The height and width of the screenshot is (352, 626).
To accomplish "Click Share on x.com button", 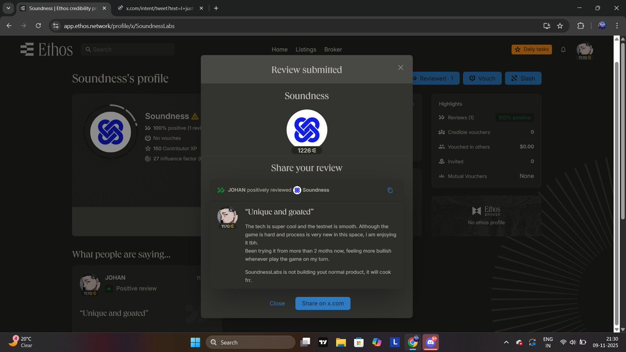I will tap(323, 304).
